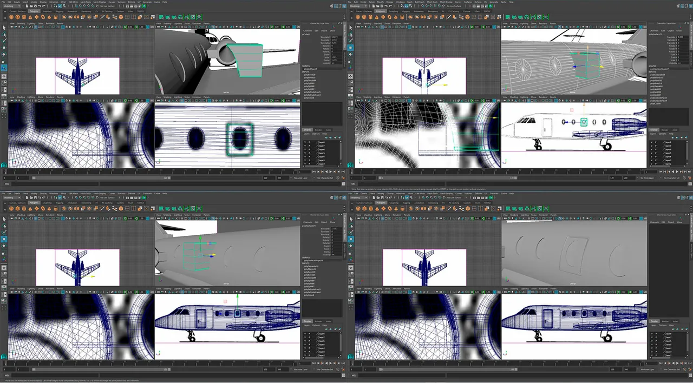Pick the arrow Select tool in top-left window

point(4,28)
